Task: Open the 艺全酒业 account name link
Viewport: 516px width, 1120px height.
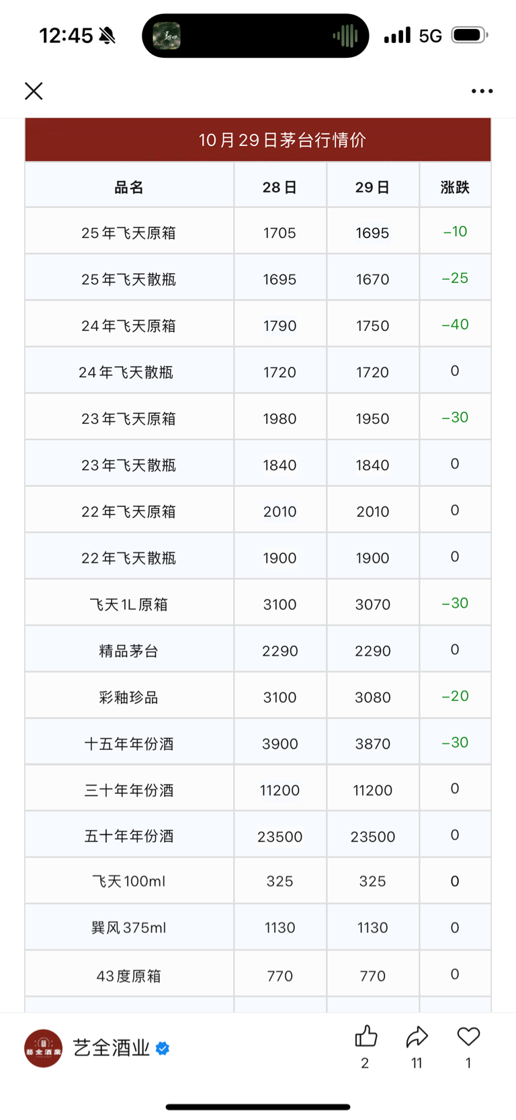Action: 112,1048
